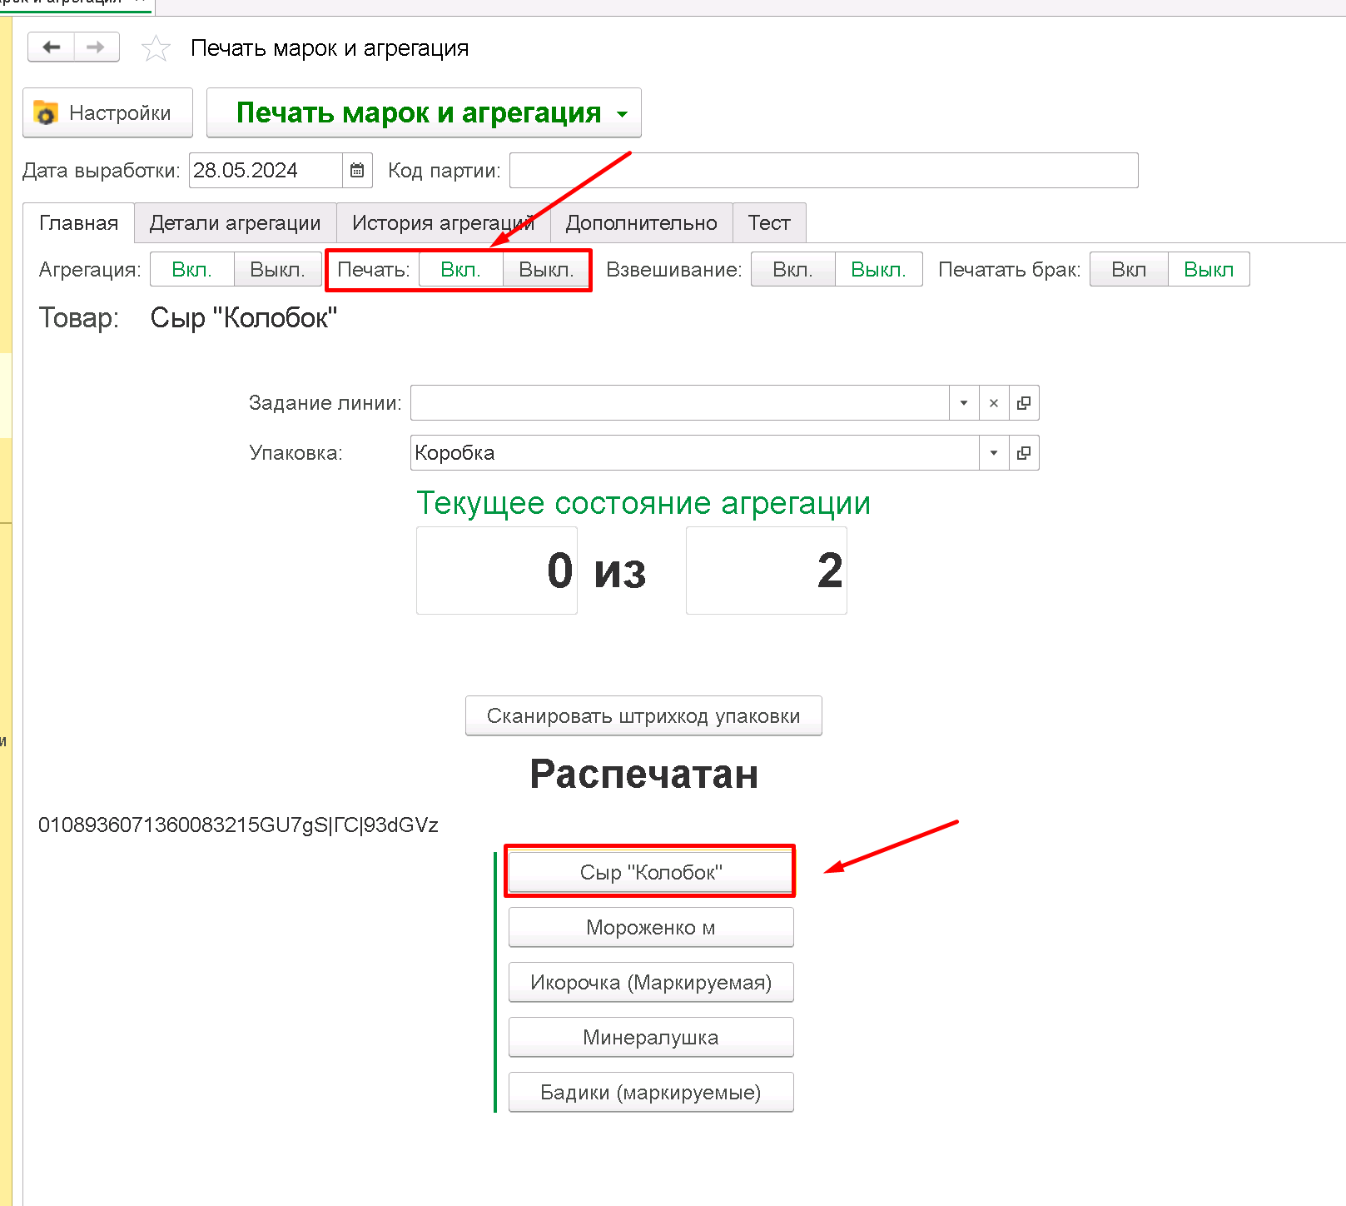Viewport: 1346px width, 1206px height.
Task: Open the calendar picker for production date
Action: tap(357, 171)
